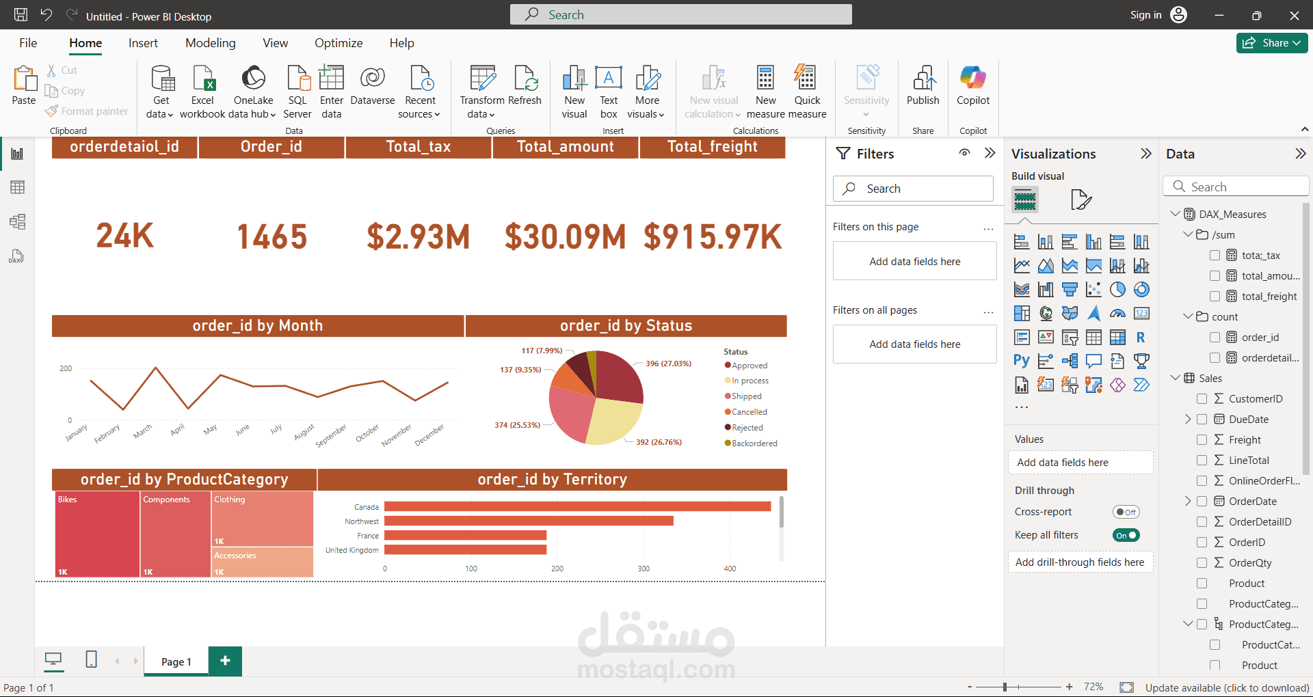Select the Donut chart visual type

(1141, 290)
